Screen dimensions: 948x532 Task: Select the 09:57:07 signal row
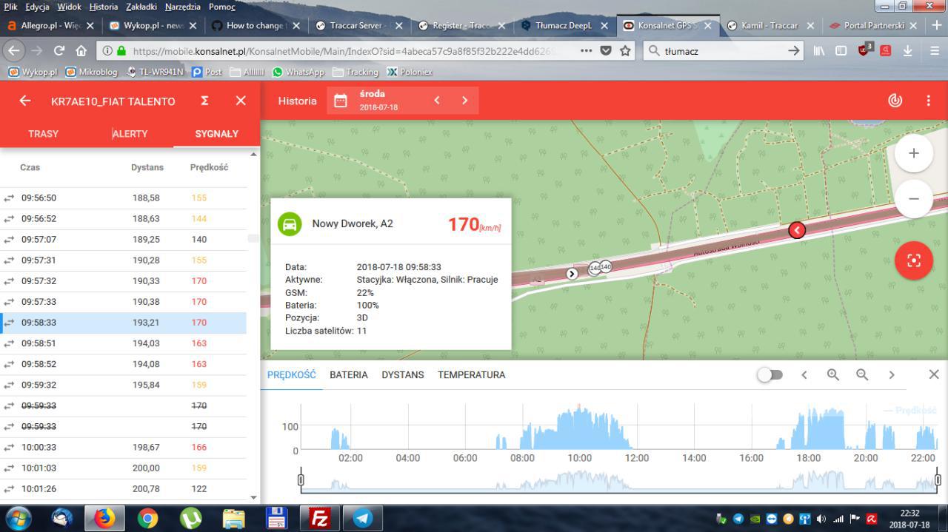[124, 240]
